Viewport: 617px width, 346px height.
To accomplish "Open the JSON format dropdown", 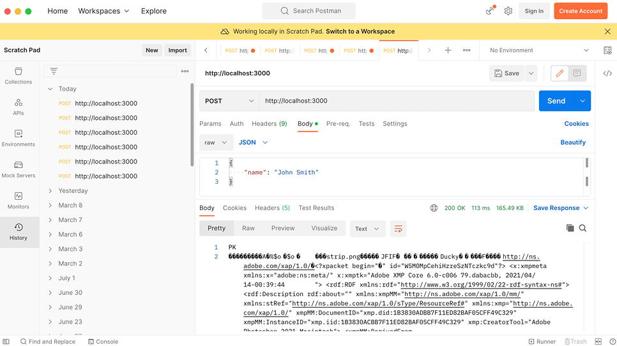I will (253, 142).
